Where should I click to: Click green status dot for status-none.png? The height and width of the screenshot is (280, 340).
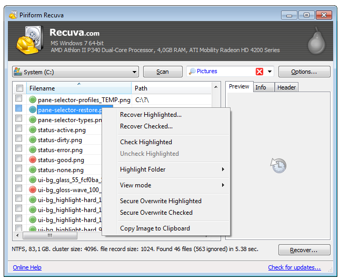33,169
